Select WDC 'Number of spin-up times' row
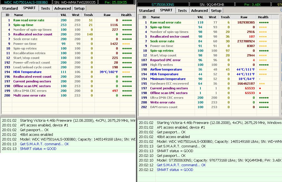 click(x=68, y=30)
